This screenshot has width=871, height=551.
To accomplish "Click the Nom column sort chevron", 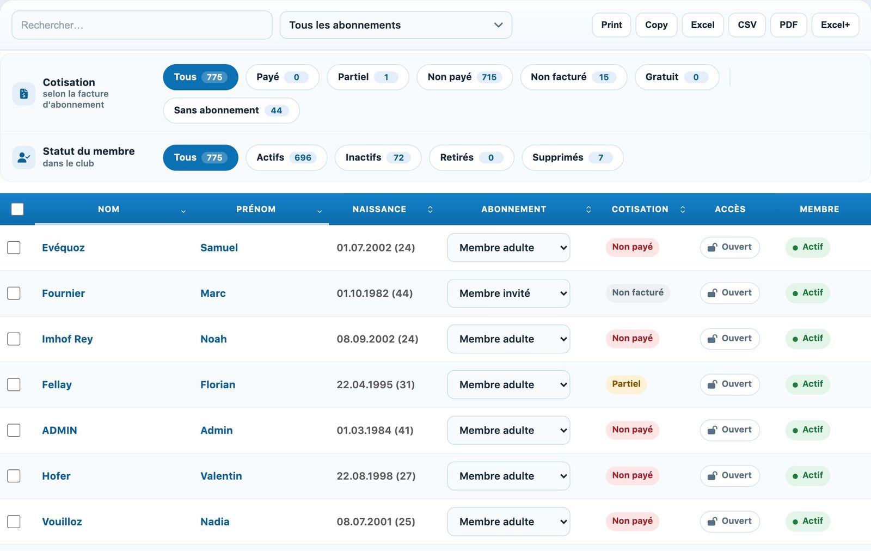I will point(183,211).
